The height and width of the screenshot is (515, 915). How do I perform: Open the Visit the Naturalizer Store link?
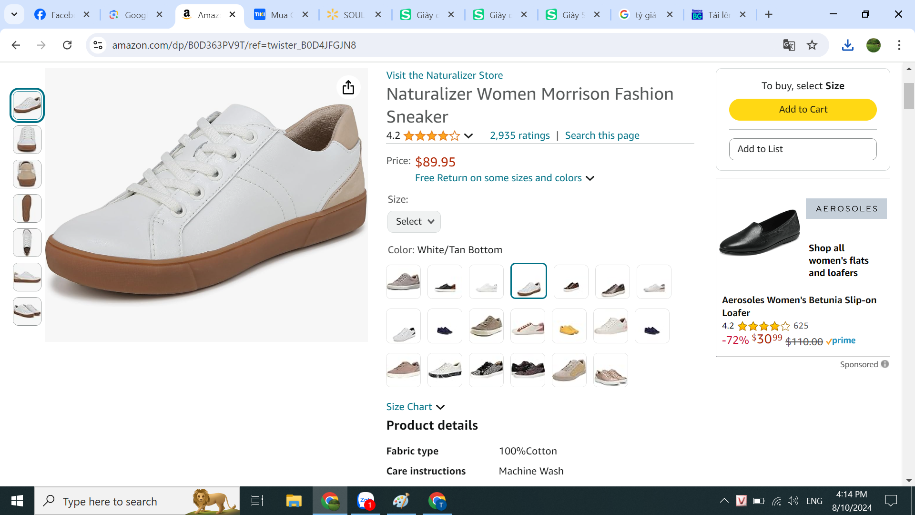pyautogui.click(x=444, y=75)
